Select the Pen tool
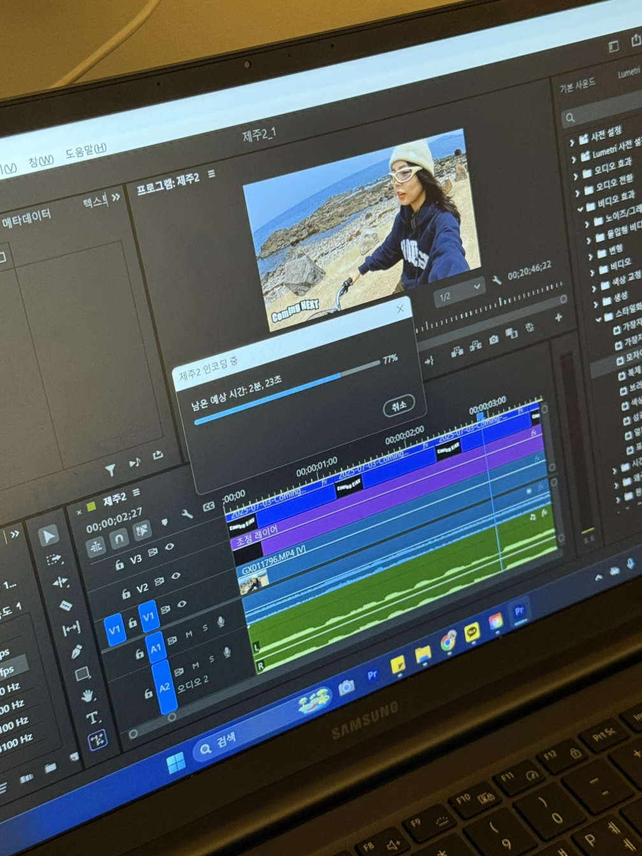 [x=76, y=652]
